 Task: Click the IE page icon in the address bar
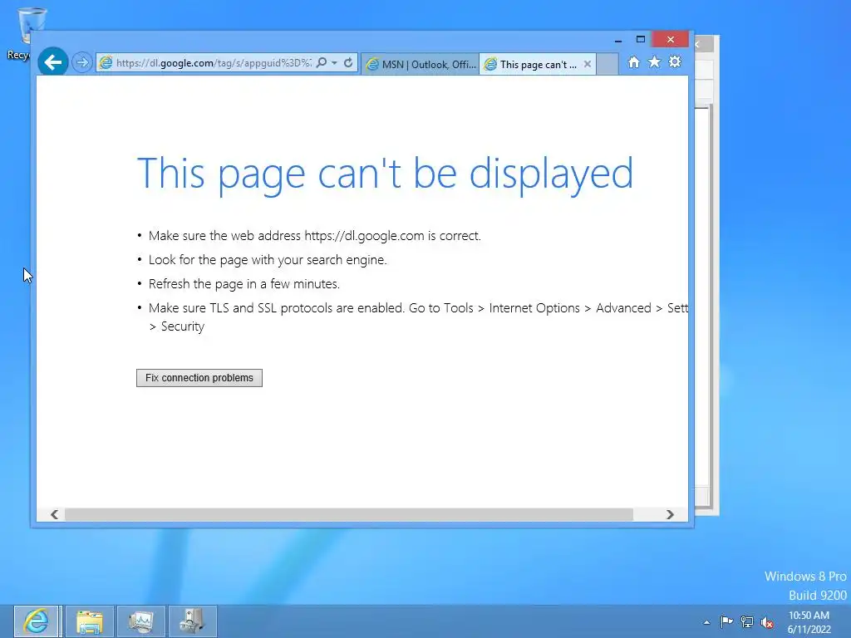pos(106,63)
